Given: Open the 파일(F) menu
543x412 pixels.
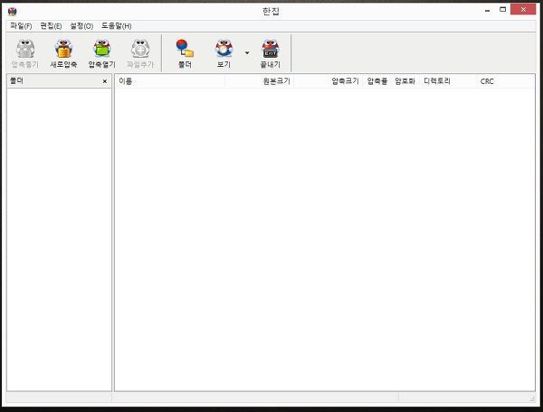Looking at the screenshot, I should coord(21,26).
